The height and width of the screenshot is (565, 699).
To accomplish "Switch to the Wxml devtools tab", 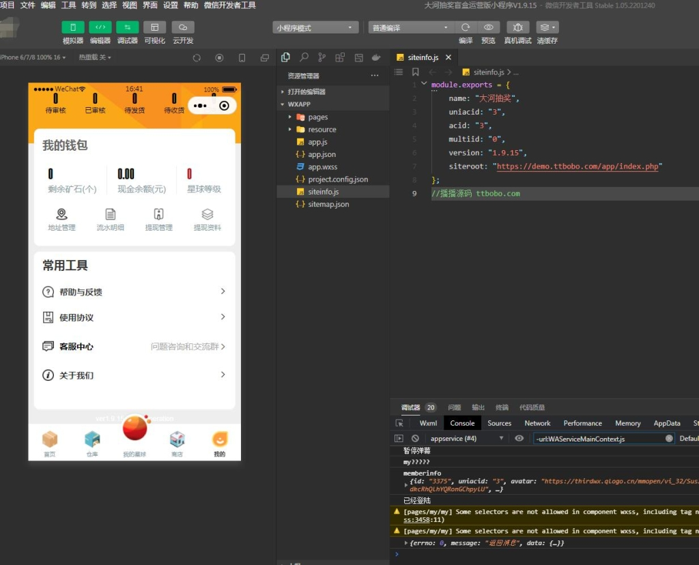I will point(428,423).
